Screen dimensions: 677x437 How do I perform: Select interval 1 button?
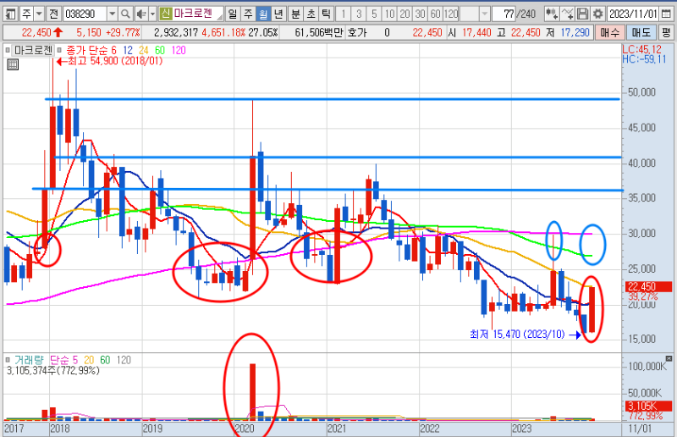point(344,14)
